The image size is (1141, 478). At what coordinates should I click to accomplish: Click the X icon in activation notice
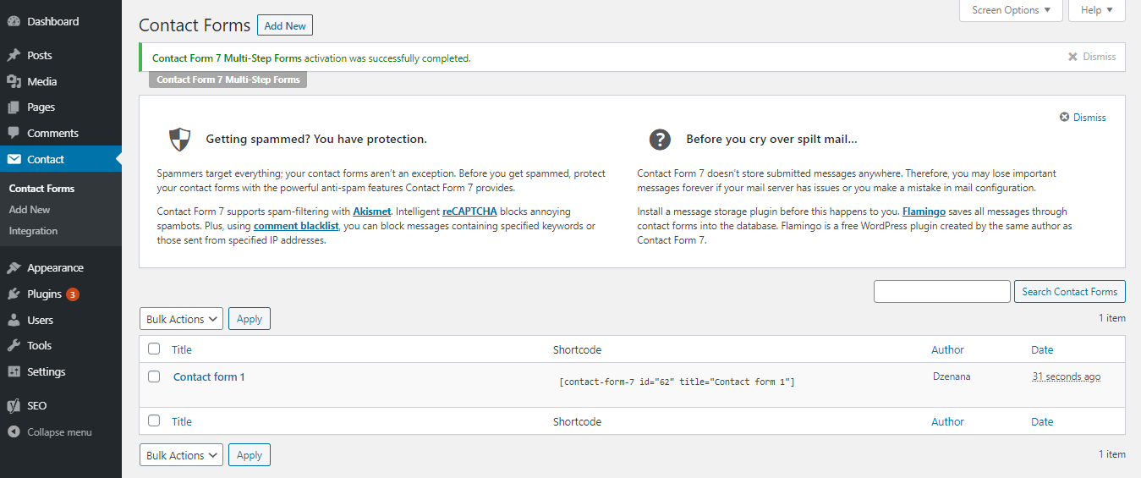(x=1073, y=57)
